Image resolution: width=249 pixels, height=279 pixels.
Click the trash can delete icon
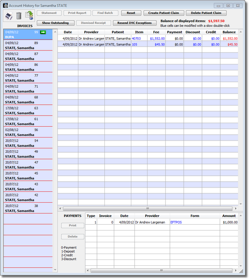[x=19, y=16]
